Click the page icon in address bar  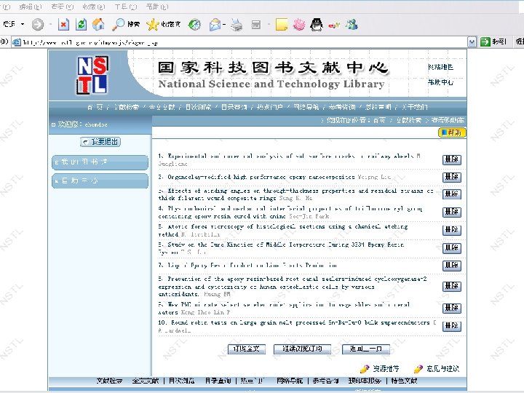tap(16, 42)
